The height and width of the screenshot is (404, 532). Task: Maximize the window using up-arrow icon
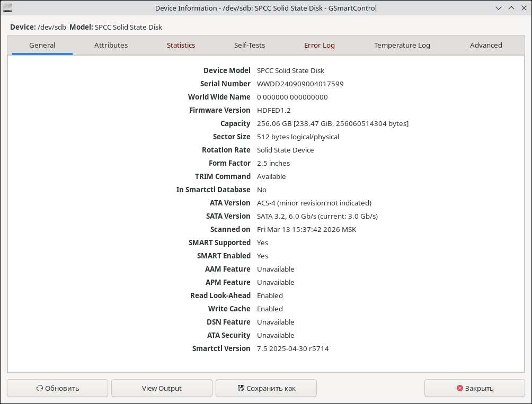(511, 8)
